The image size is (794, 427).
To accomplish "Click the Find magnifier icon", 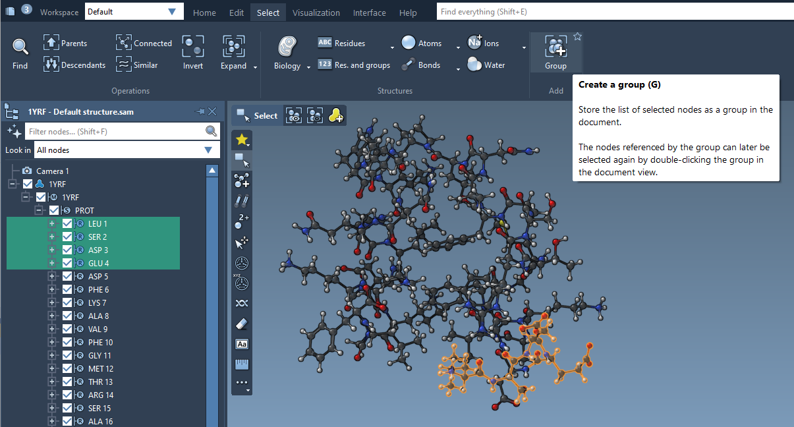I will tap(20, 47).
